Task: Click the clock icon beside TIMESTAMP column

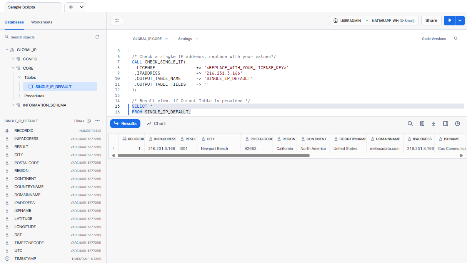Action: [7, 259]
